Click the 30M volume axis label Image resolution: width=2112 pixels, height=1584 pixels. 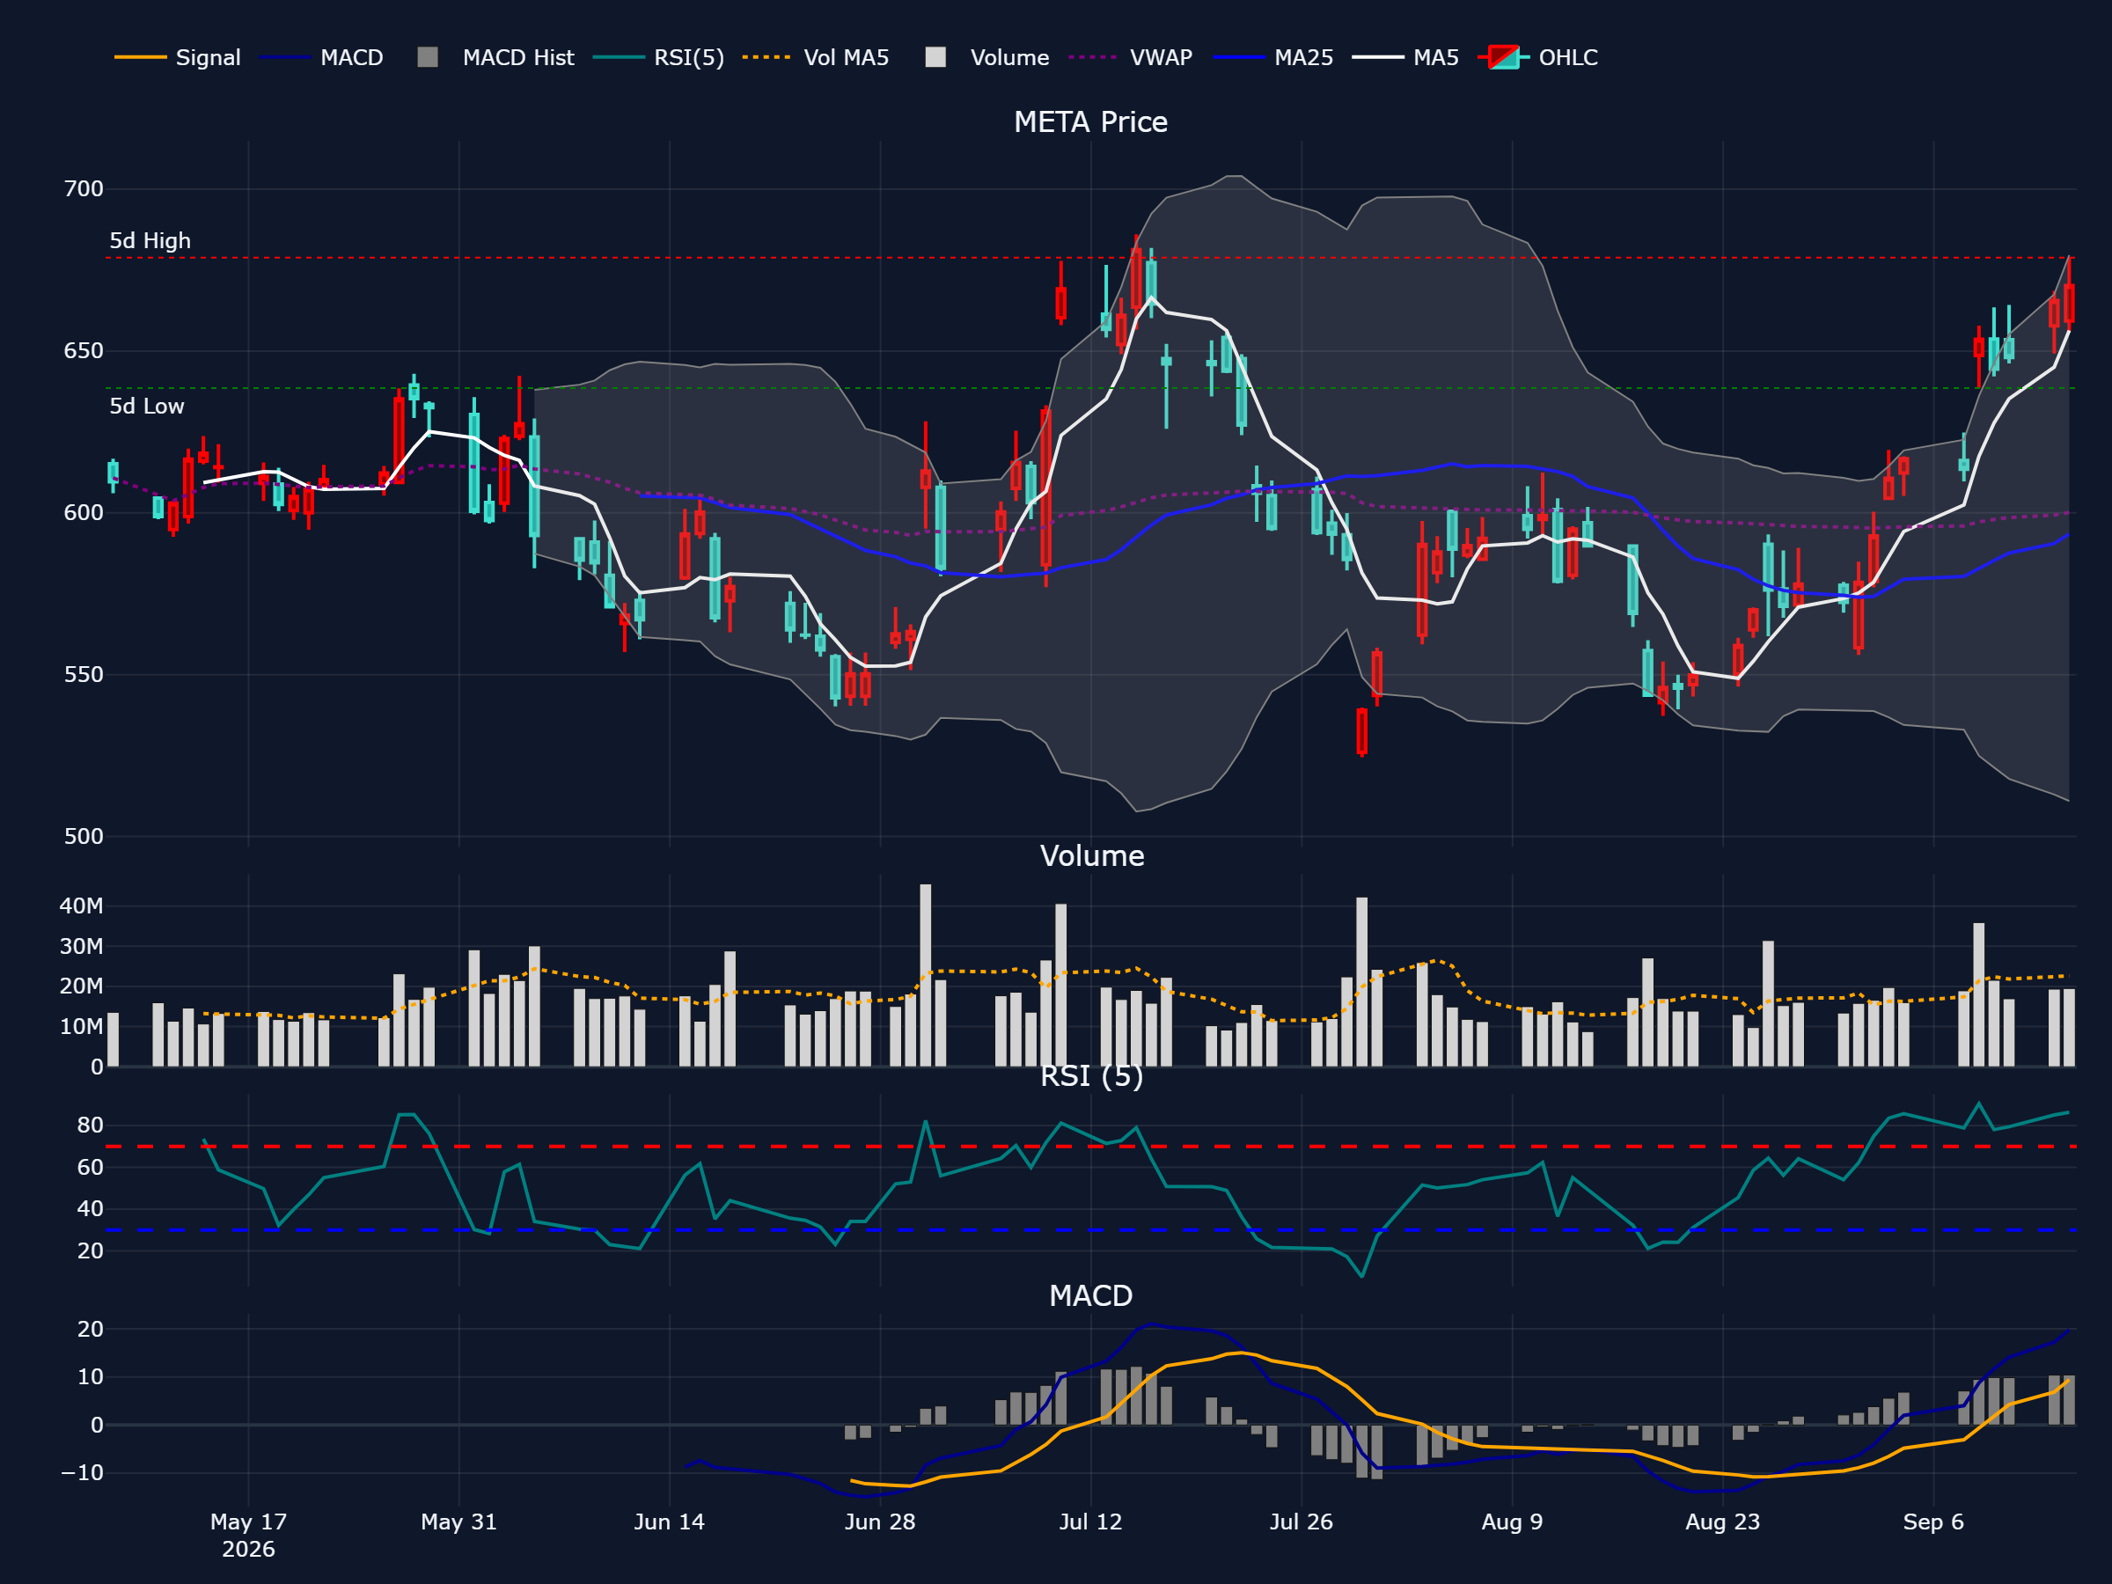(x=81, y=947)
